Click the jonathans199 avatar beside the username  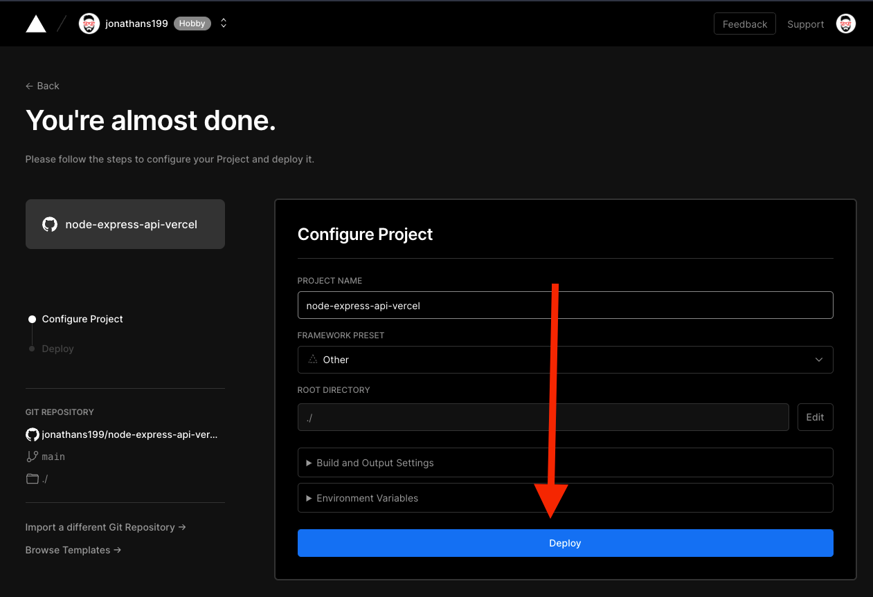pos(89,24)
